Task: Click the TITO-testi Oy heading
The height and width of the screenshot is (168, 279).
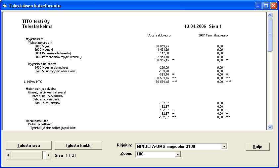Action: point(36,22)
